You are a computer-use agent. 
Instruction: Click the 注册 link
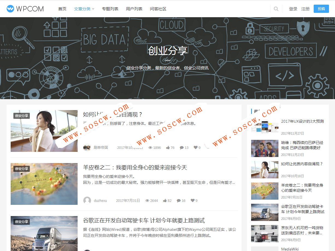(x=305, y=9)
